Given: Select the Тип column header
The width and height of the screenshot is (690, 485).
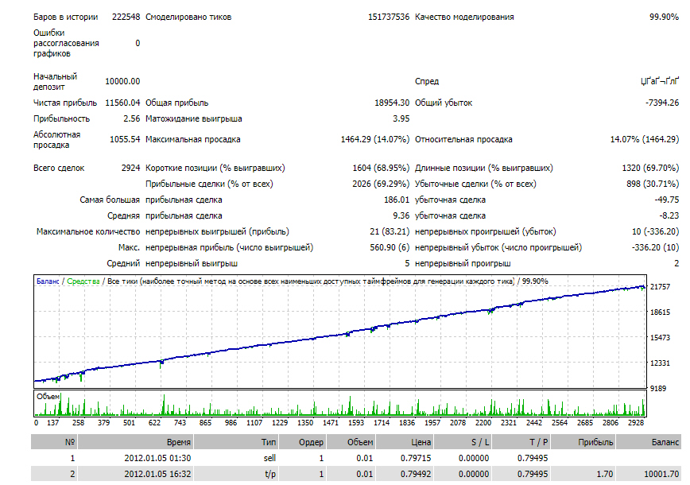Looking at the screenshot, I should click(236, 442).
